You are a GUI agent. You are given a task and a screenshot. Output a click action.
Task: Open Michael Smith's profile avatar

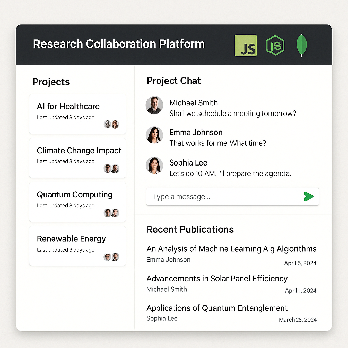coord(155,105)
